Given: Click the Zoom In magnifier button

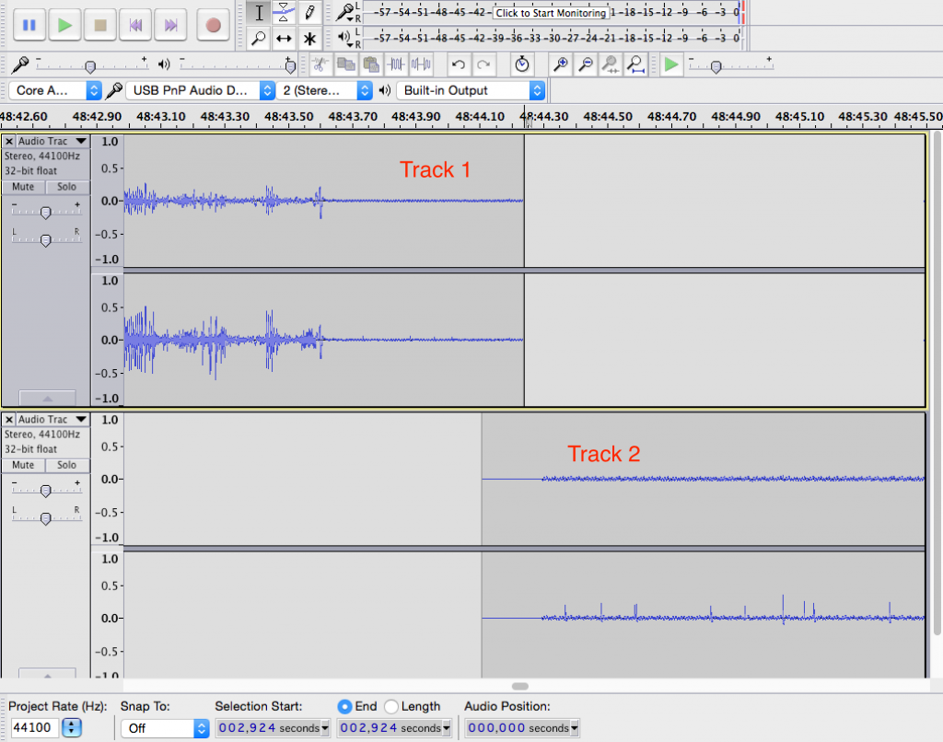Looking at the screenshot, I should tap(559, 64).
